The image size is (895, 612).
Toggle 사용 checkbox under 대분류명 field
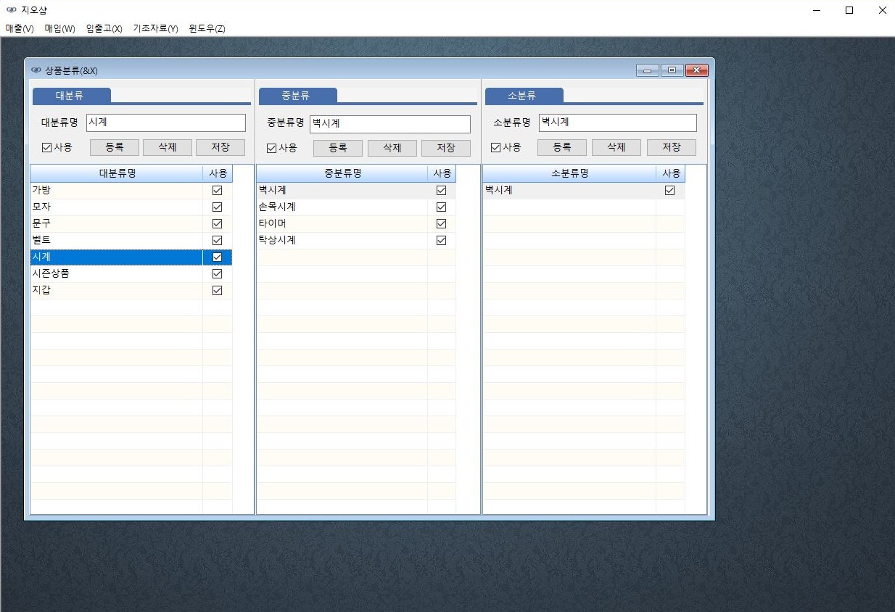(x=47, y=148)
